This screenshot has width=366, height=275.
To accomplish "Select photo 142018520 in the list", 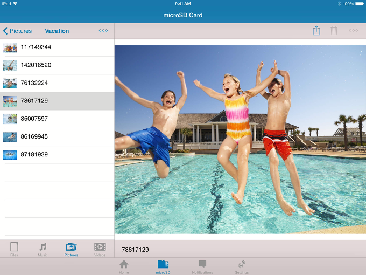I will [x=57, y=65].
